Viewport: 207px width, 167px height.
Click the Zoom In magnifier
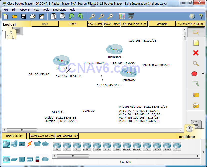pos(92,16)
